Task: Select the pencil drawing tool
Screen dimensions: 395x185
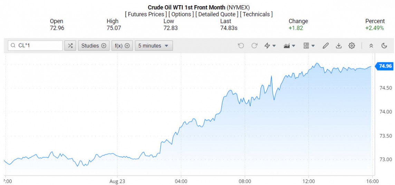Action: click(325, 46)
